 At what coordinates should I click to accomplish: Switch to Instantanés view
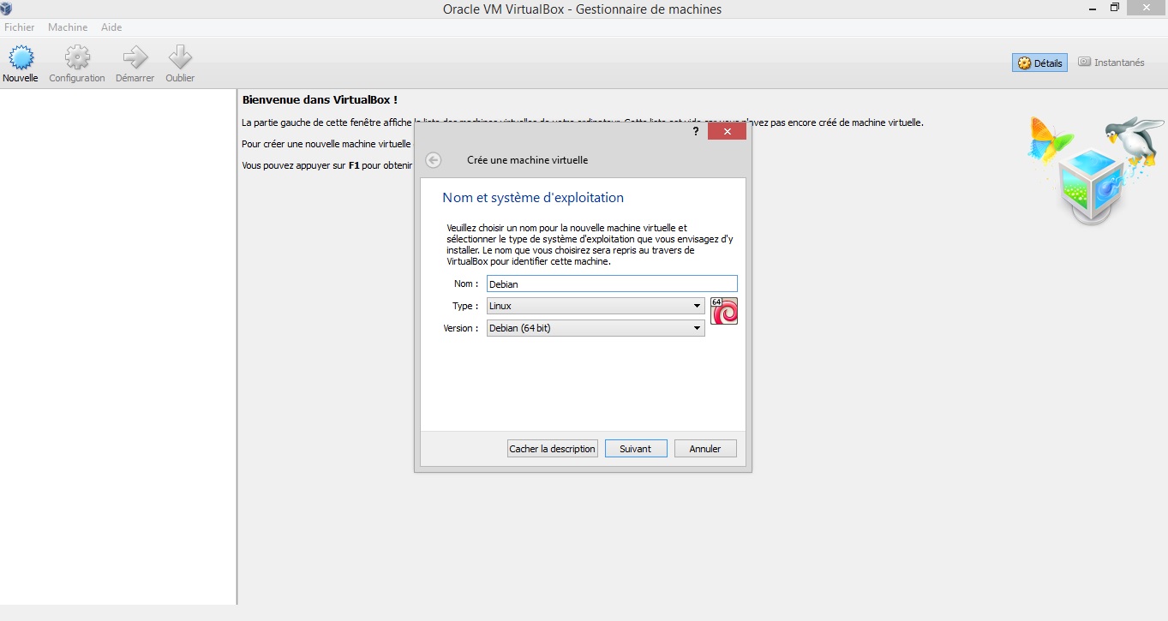point(1111,63)
